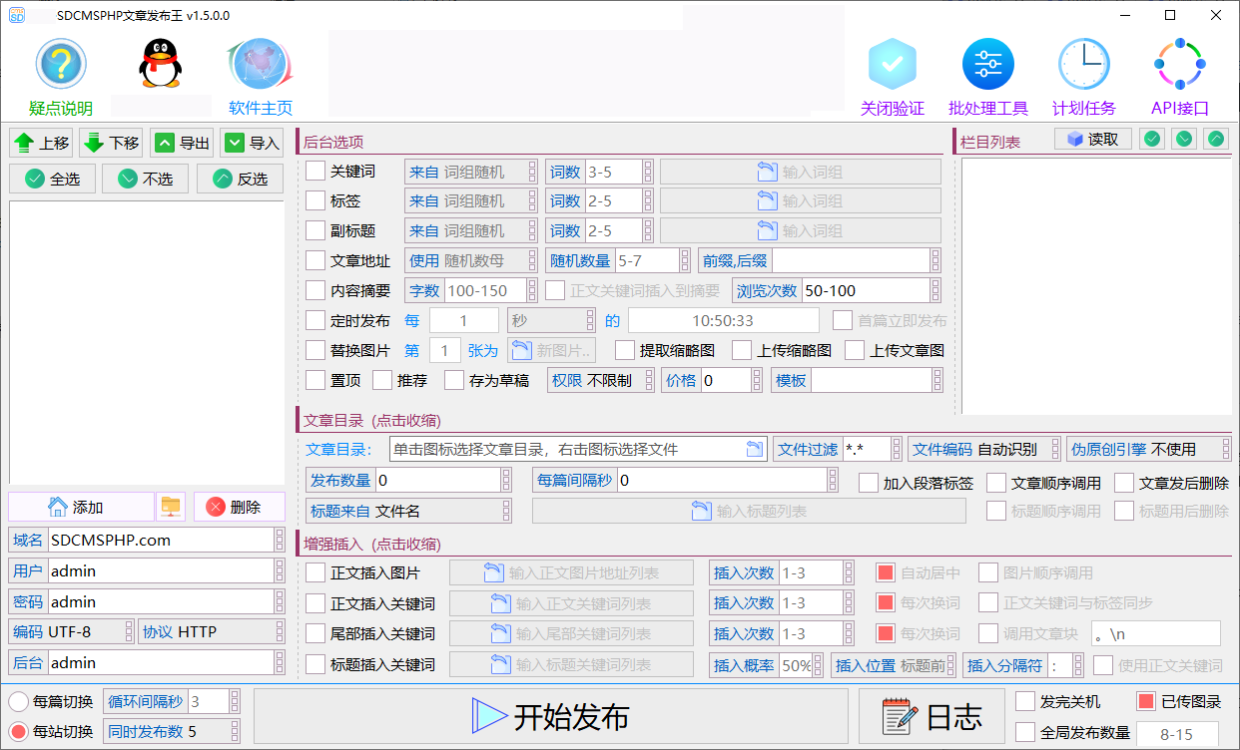Open the 批处理工具 sliders icon
The image size is (1240, 750).
tap(988, 65)
